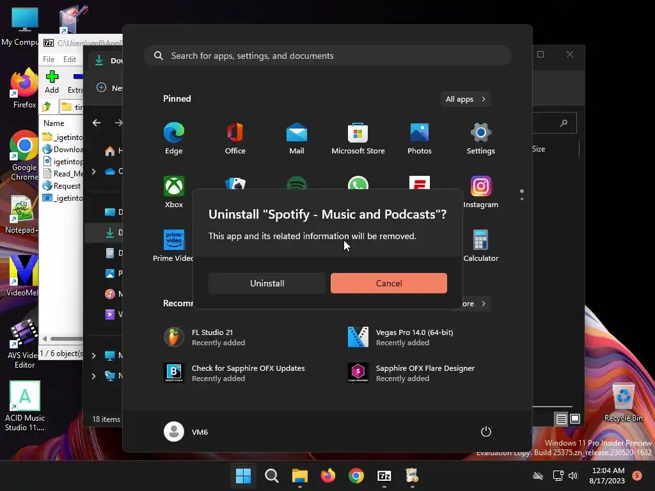This screenshot has height=491, width=655.
Task: Select the Read_Me file row in 7-Zip
Action: point(63,174)
